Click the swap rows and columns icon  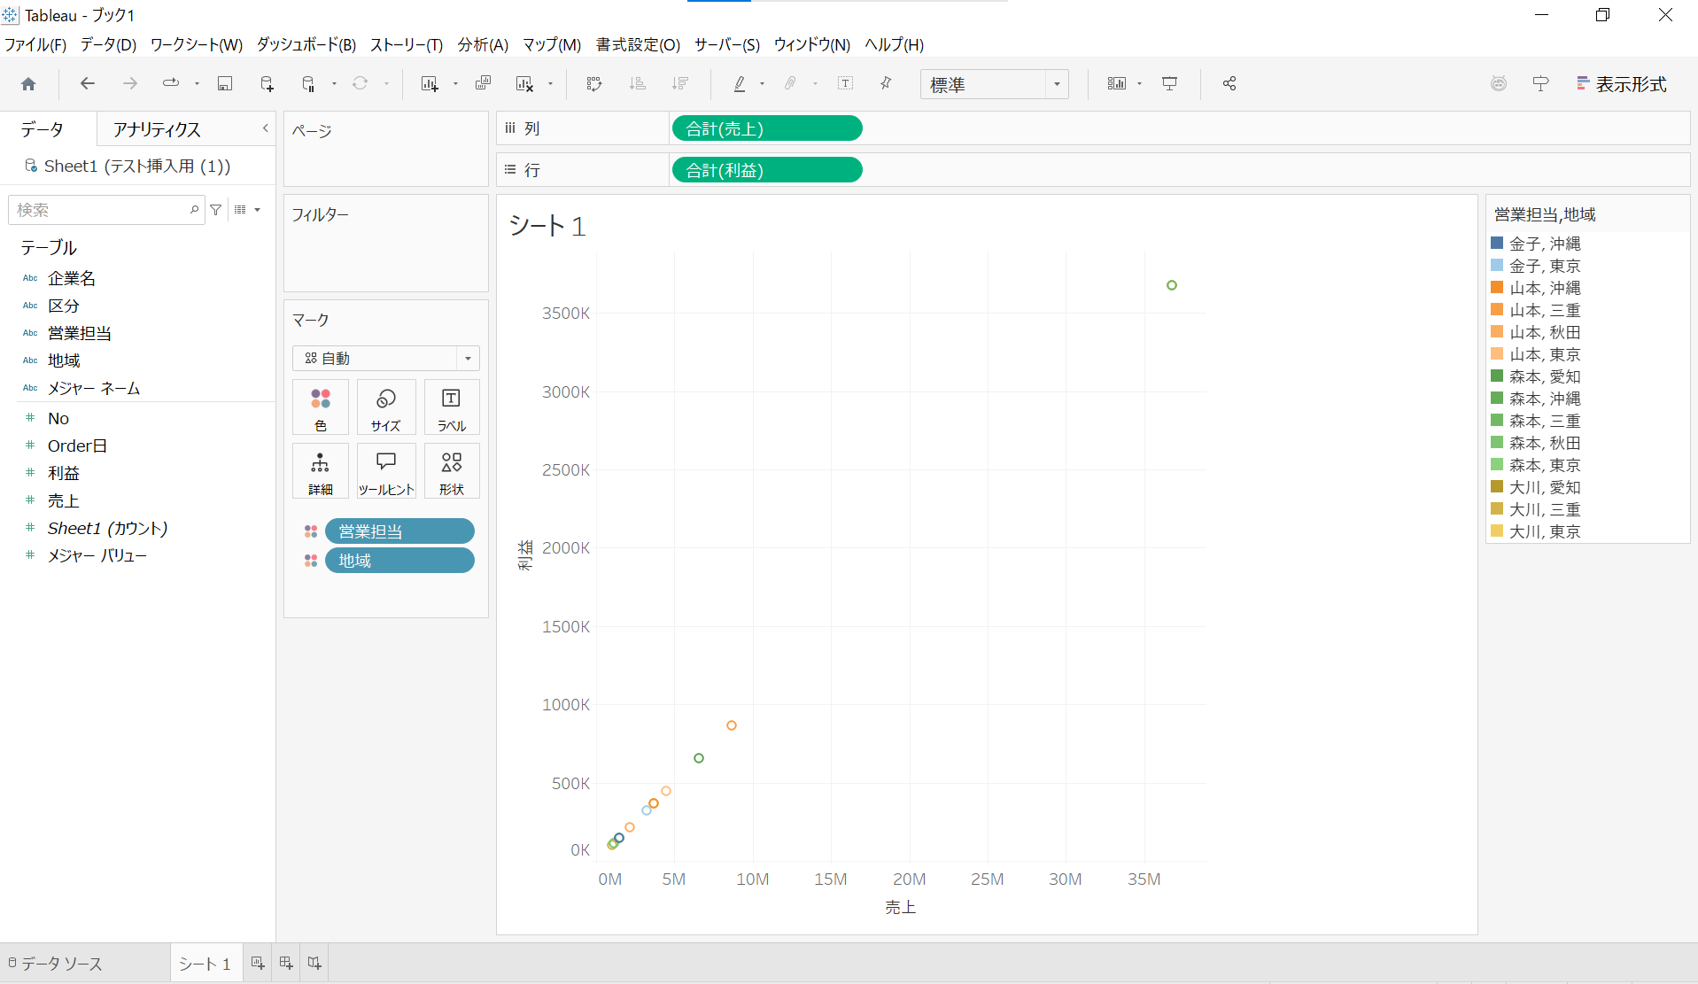(594, 83)
